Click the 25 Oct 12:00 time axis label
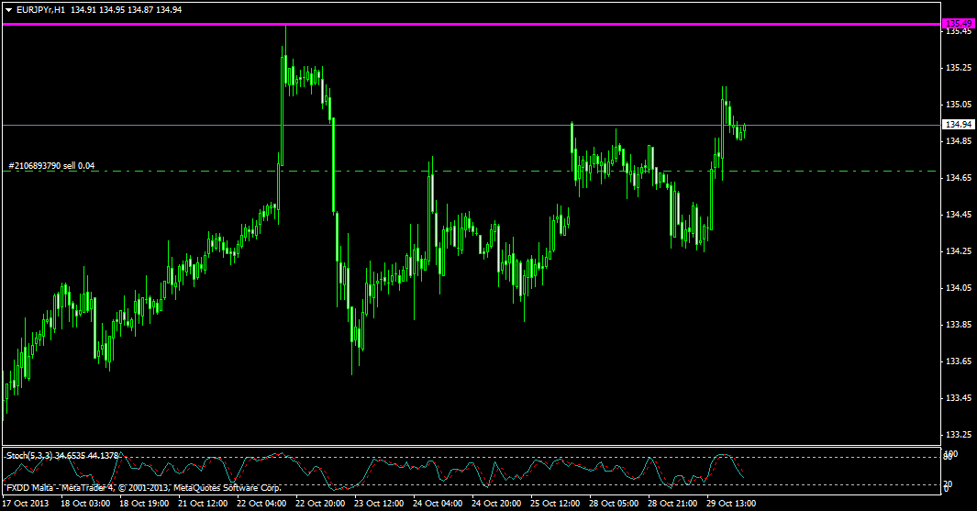Image resolution: width=977 pixels, height=511 pixels. (x=556, y=504)
